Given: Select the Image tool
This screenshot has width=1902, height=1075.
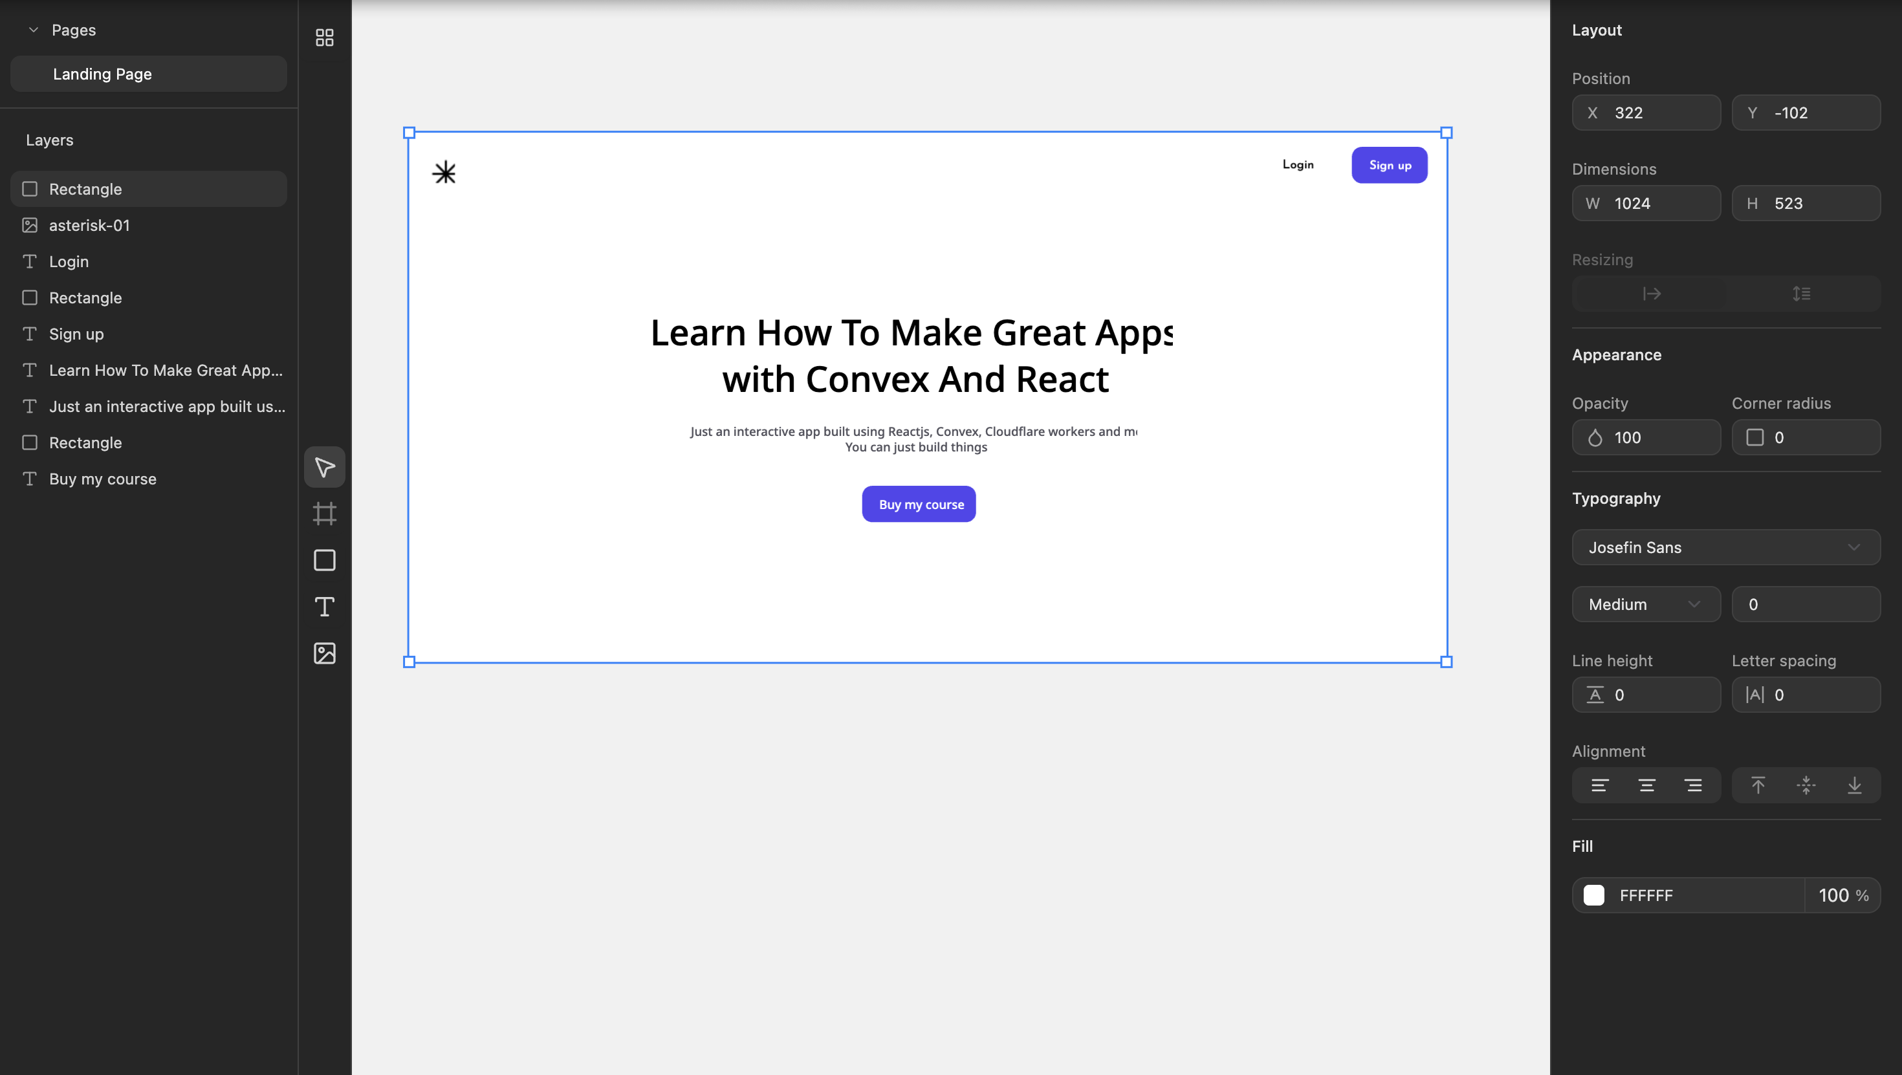Looking at the screenshot, I should click(324, 653).
